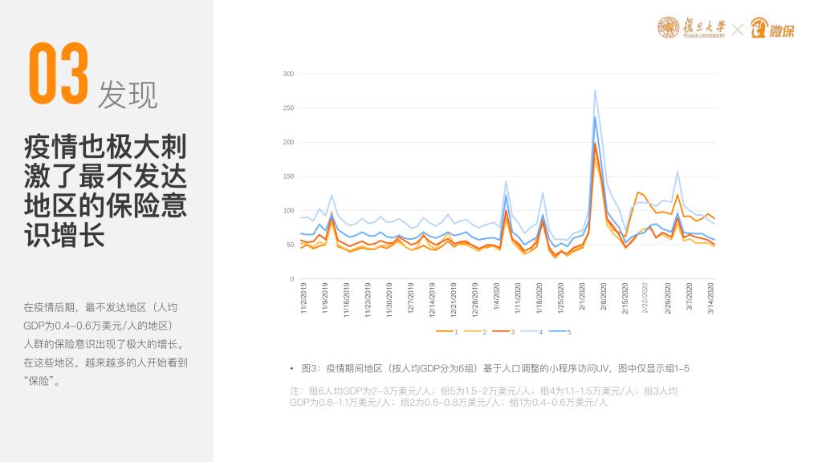Click the "2/8/2020" date label on x-axis
The image size is (822, 462).
[x=604, y=298]
